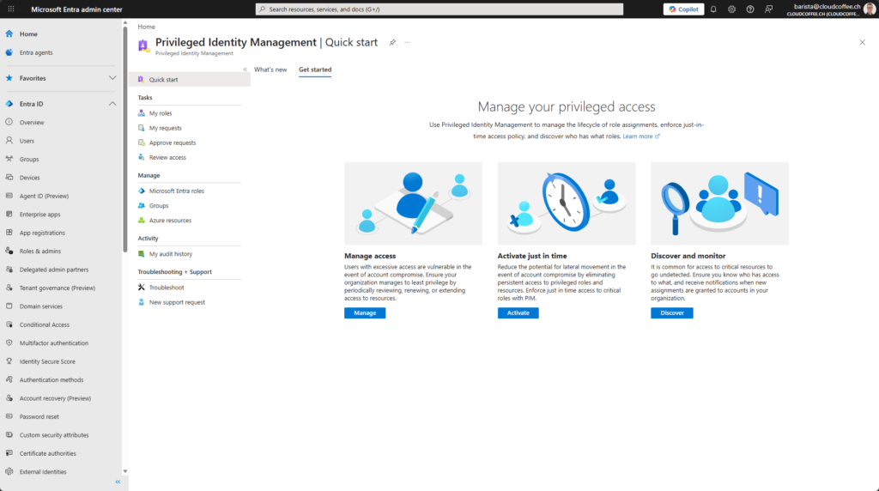Click the Home icon in sidebar
Screen dimensions: 879x491
(9, 33)
